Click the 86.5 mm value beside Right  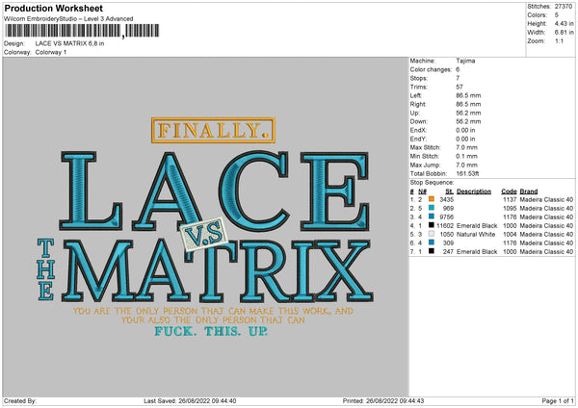click(x=468, y=104)
